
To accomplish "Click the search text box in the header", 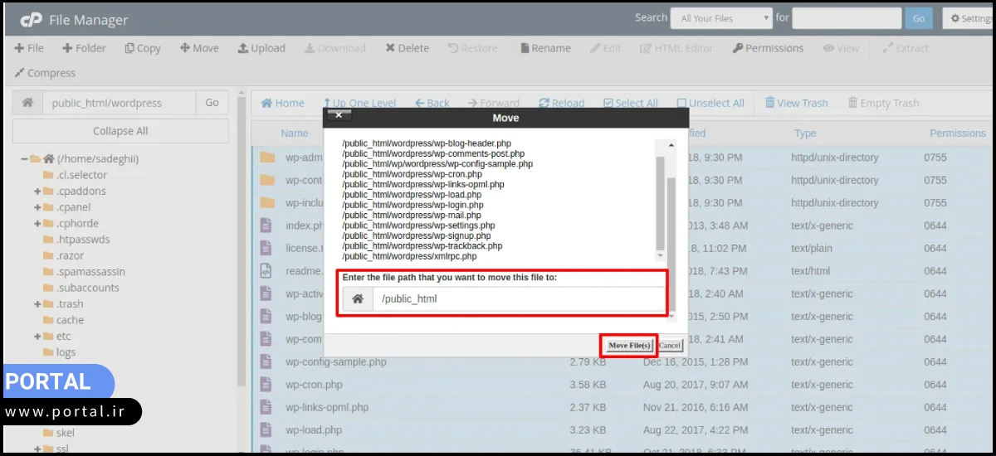I will pyautogui.click(x=847, y=18).
